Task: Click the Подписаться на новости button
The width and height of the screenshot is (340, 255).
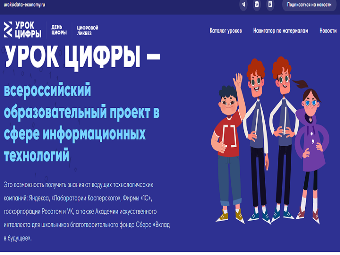Action: coord(309,5)
